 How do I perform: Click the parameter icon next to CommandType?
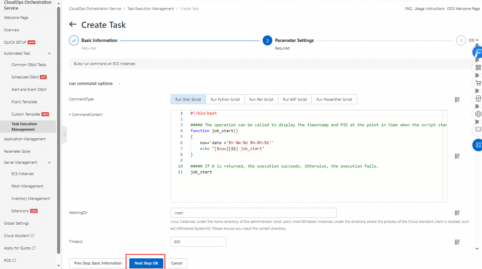tap(457, 100)
